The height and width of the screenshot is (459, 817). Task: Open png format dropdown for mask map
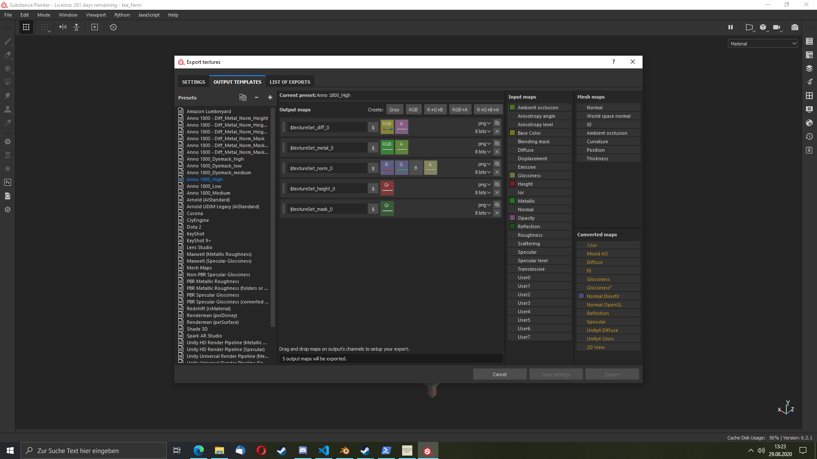tap(484, 205)
